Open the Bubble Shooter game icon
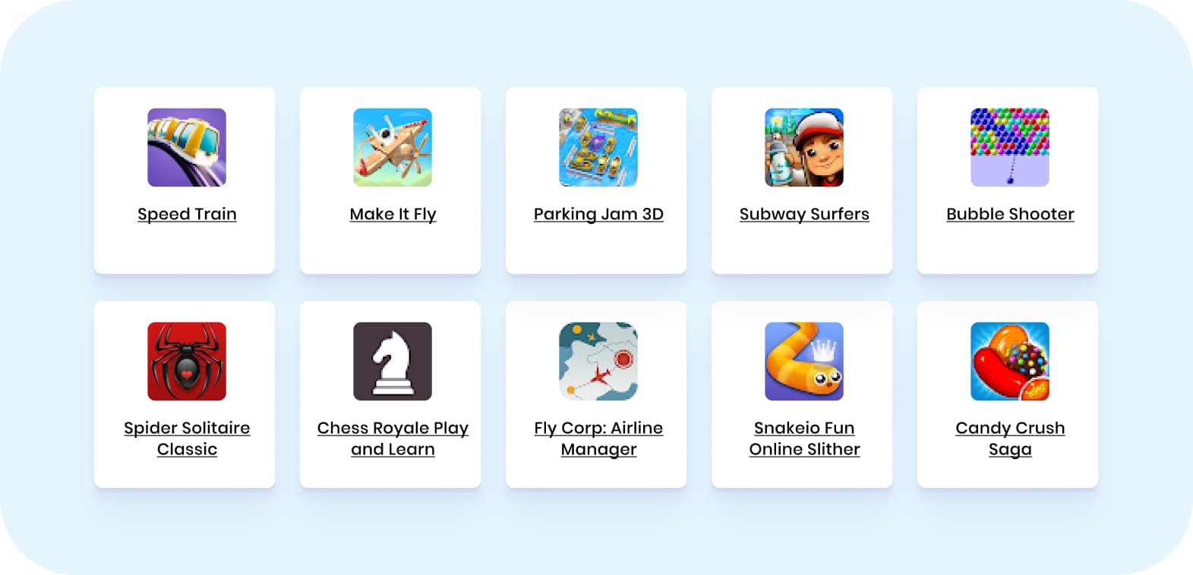This screenshot has width=1193, height=575. (x=1010, y=147)
